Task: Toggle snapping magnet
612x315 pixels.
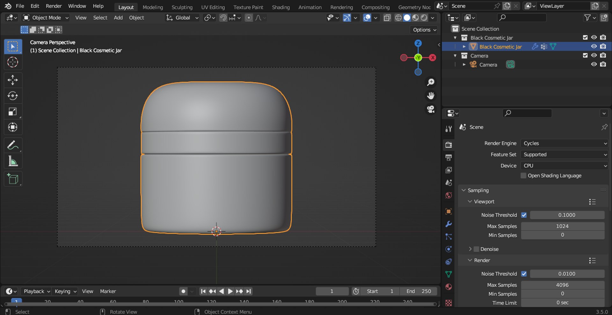Action: click(x=223, y=18)
